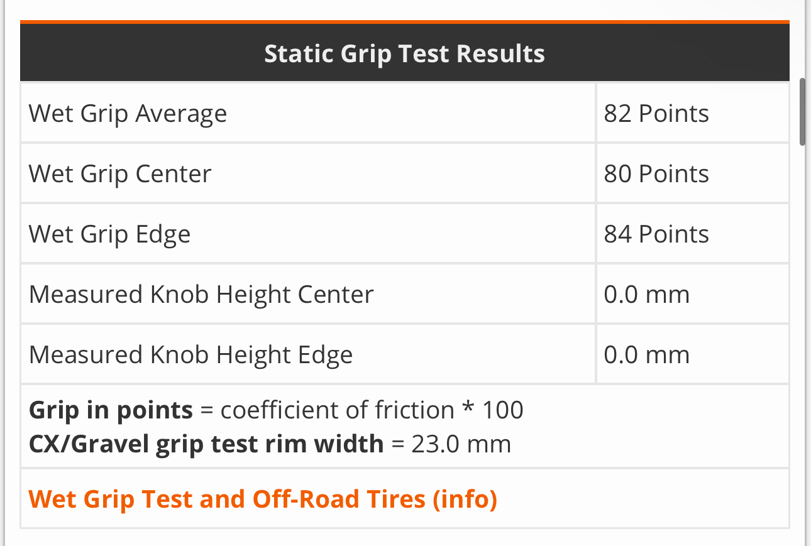Click the Knob Height Center 0.0 mm value
This screenshot has width=811, height=546.
click(x=647, y=295)
